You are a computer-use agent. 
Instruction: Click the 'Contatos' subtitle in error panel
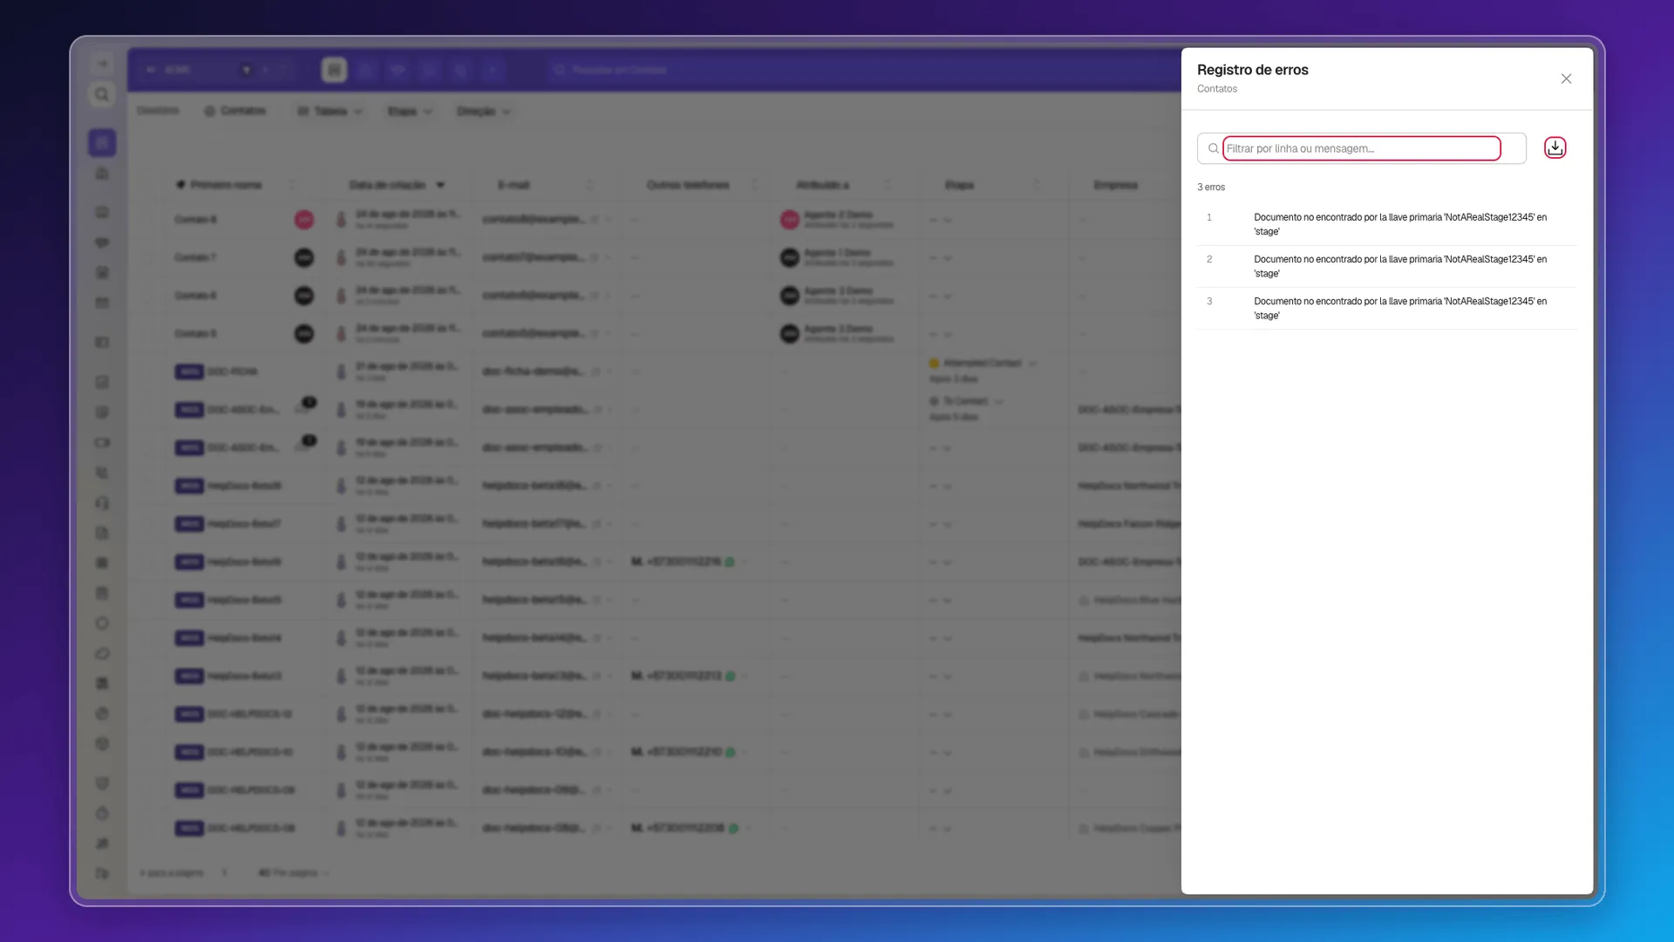click(x=1216, y=89)
